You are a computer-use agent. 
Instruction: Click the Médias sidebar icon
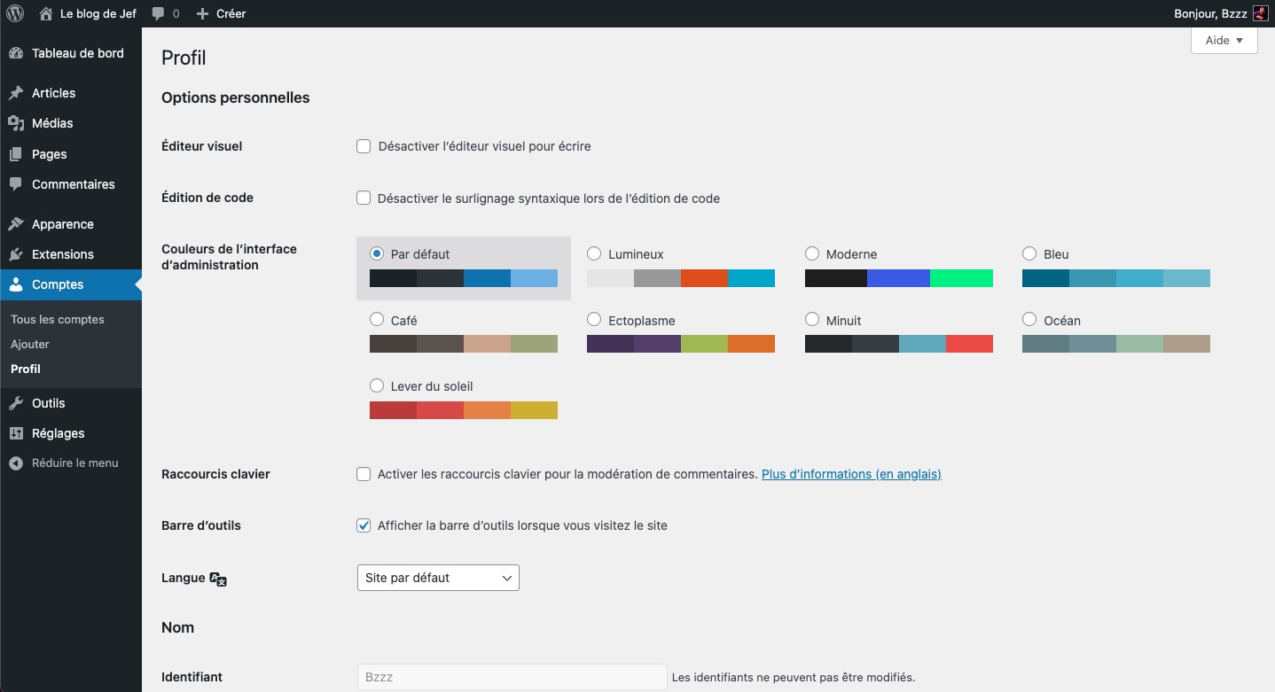[16, 123]
